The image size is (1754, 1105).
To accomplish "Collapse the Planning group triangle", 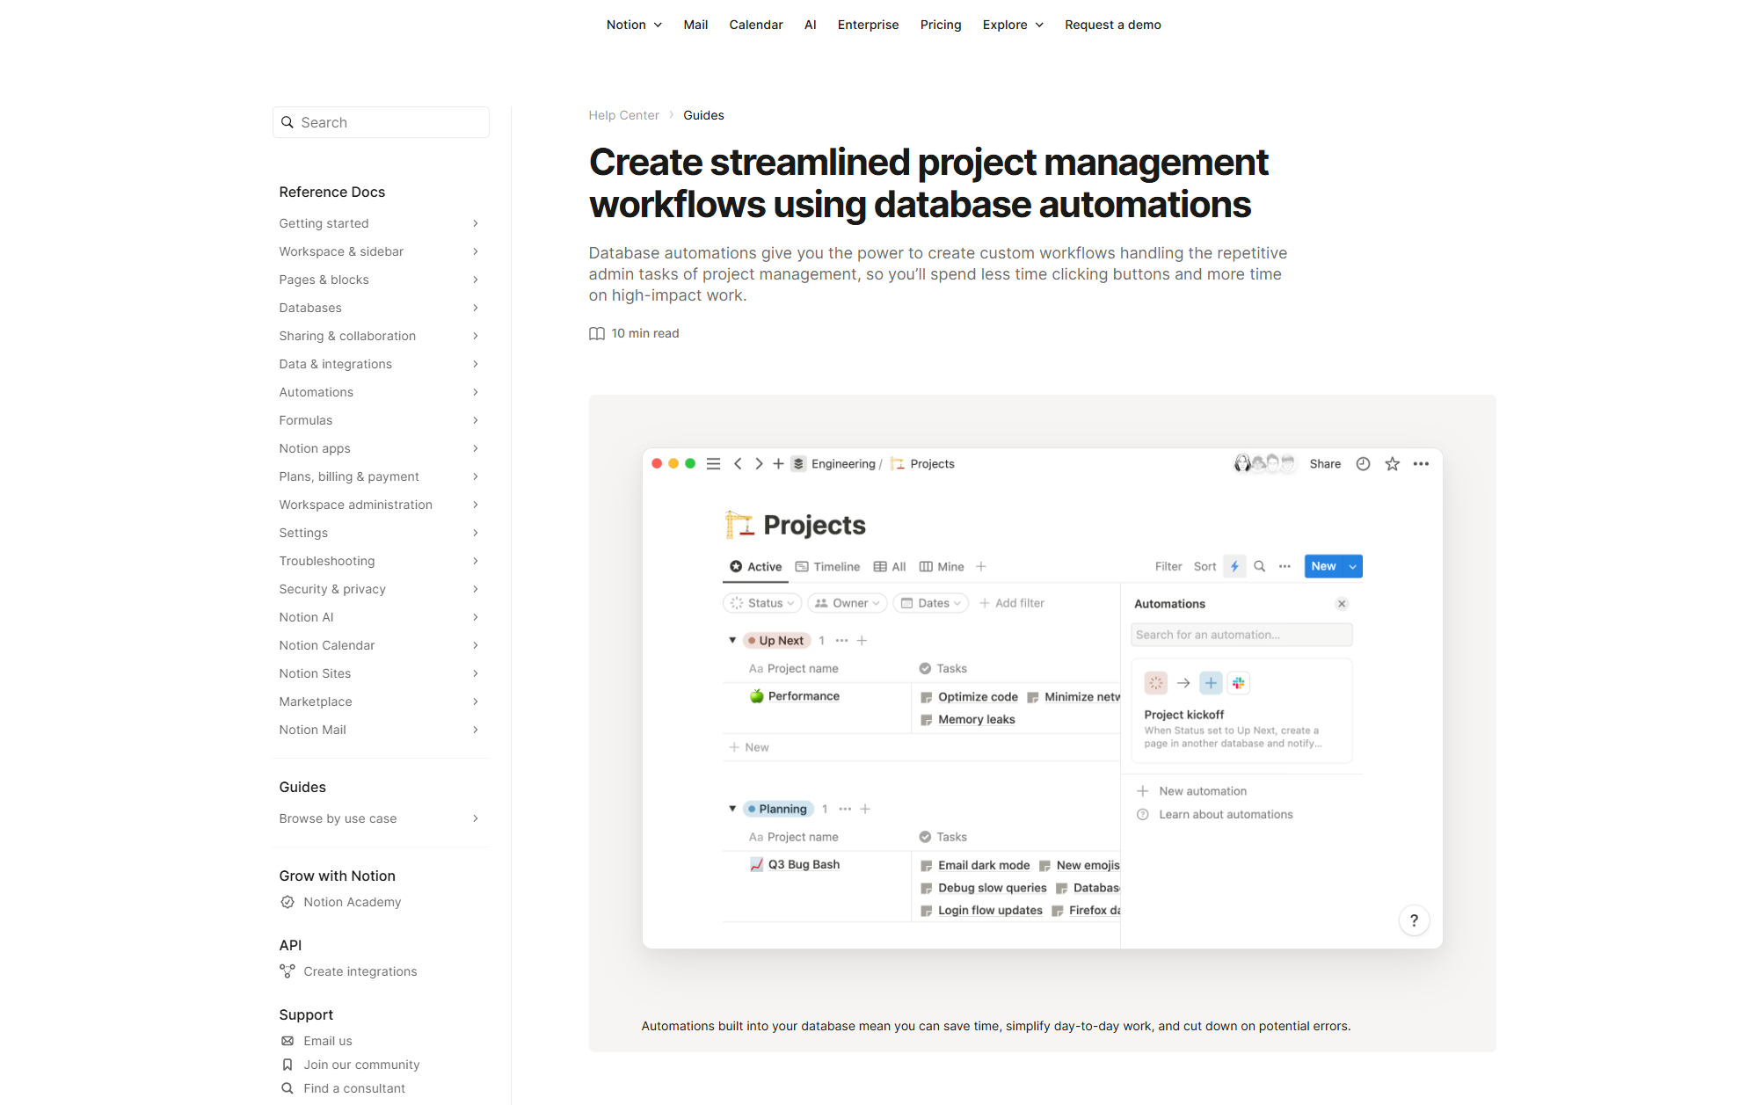I will tap(732, 808).
